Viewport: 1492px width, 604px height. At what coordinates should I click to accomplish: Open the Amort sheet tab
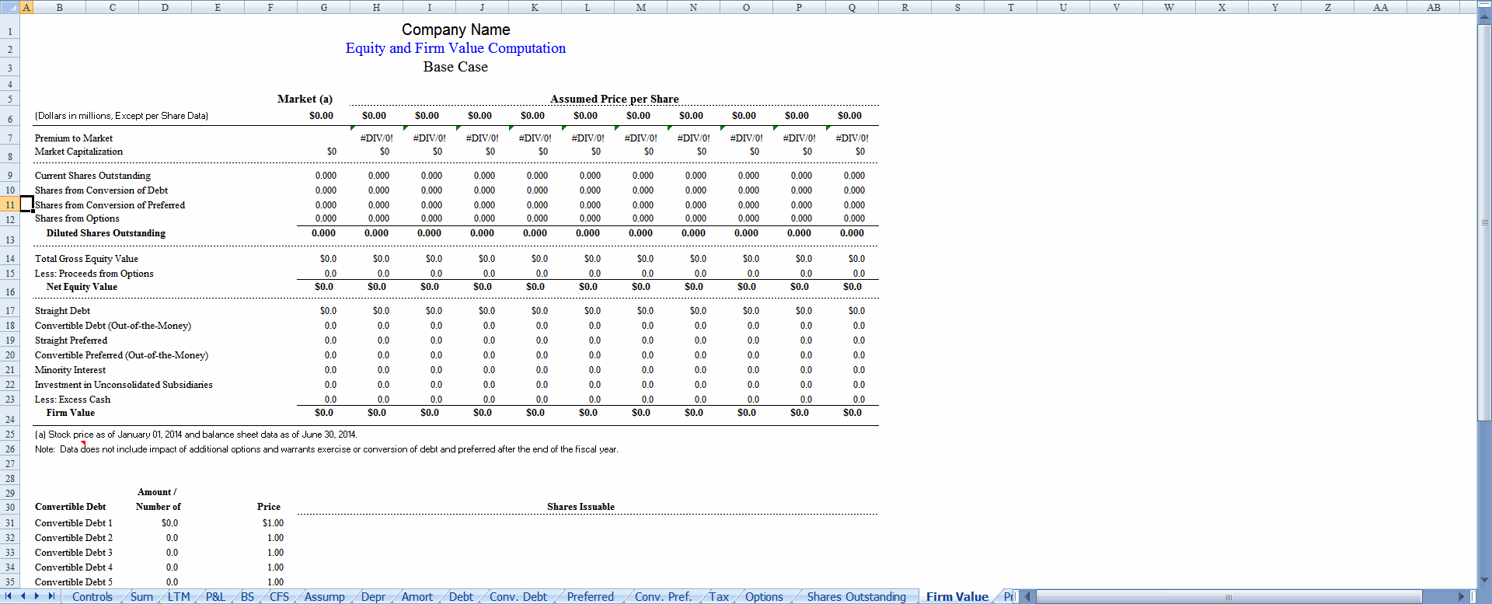417,597
